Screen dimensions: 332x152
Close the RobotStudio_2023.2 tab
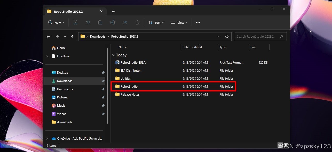(x=101, y=11)
